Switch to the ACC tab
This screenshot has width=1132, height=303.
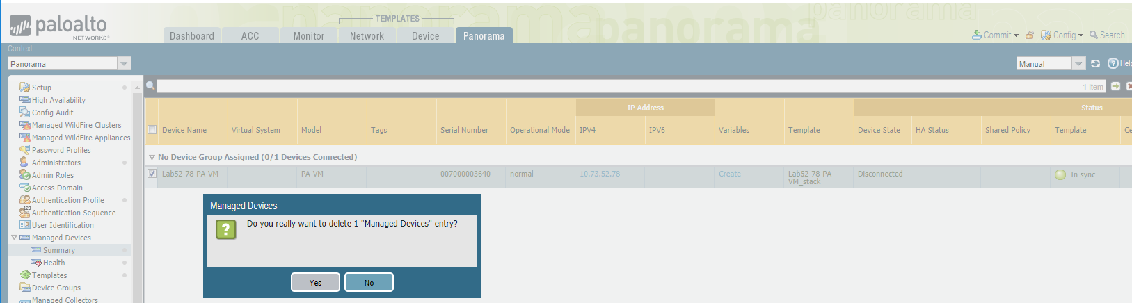pyautogui.click(x=250, y=36)
